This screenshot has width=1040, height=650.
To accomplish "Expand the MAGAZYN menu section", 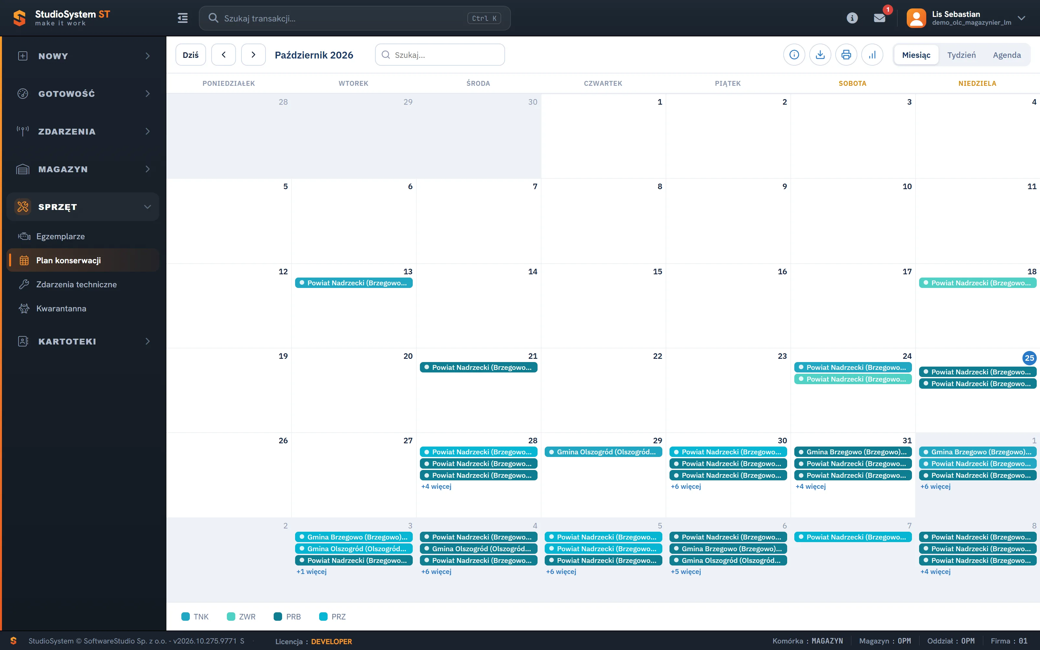I will pos(83,169).
